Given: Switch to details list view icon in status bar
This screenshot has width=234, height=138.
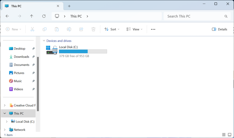Looking at the screenshot, I should click(224, 135).
